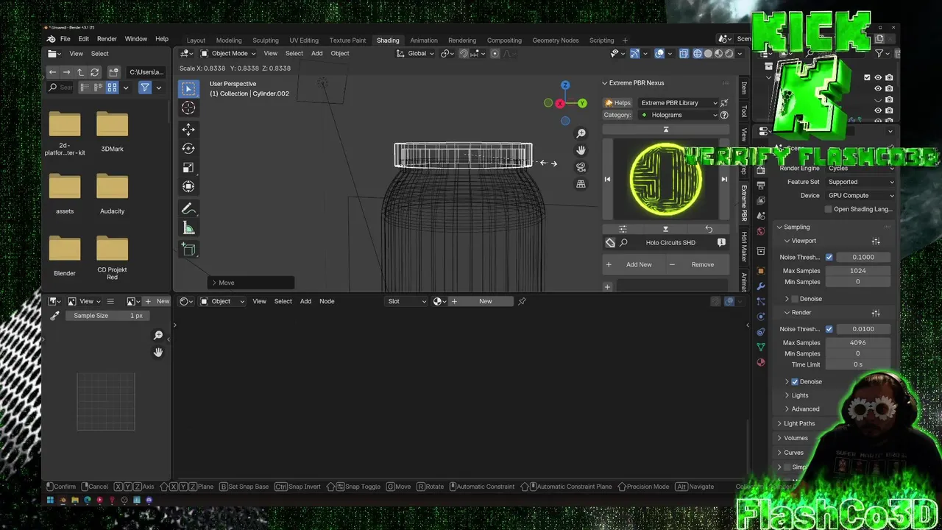Open the shader editor Node menu
This screenshot has height=530, width=942.
pos(327,301)
